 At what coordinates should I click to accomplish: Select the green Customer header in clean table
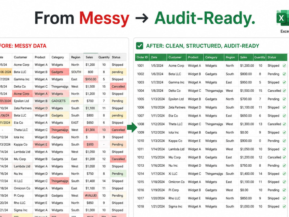(x=177, y=57)
